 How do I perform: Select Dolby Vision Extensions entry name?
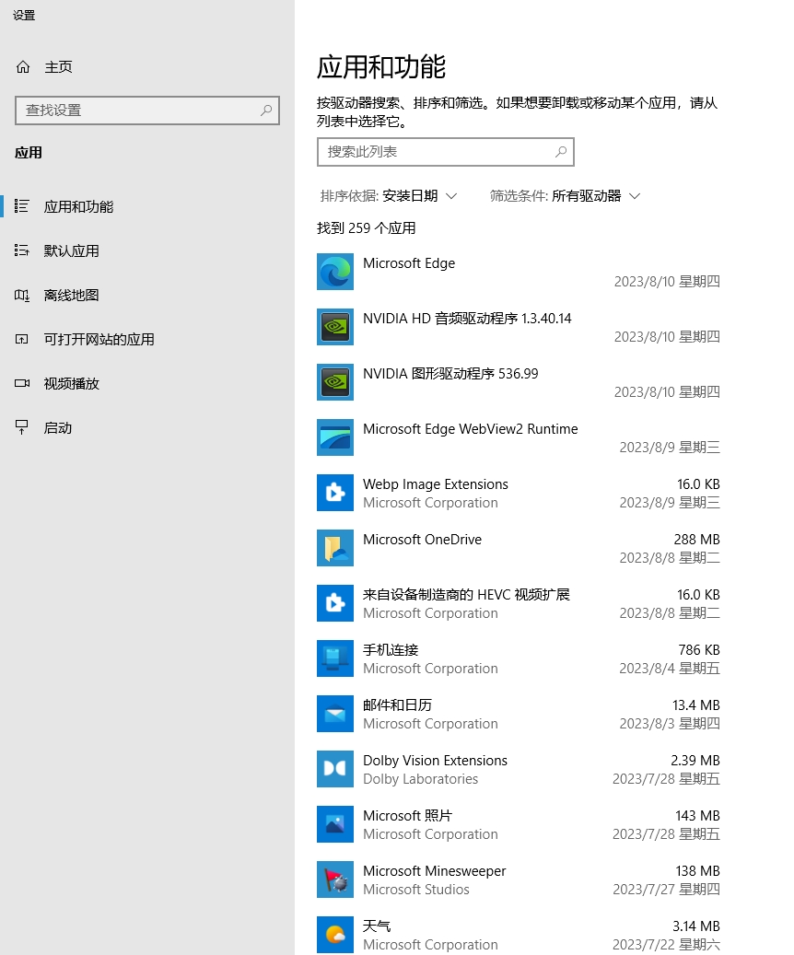(x=435, y=761)
